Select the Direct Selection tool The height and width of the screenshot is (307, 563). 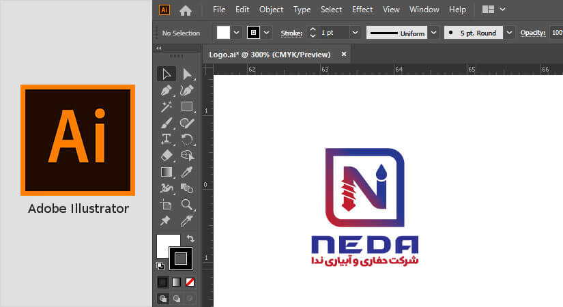[x=187, y=74]
